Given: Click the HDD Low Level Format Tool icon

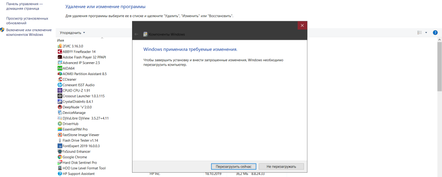Looking at the screenshot, I should click(60, 168).
